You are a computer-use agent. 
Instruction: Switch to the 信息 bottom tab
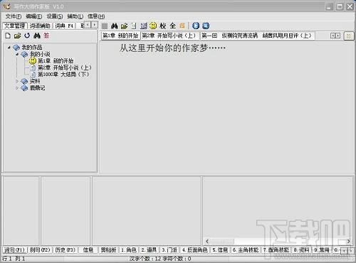click(x=88, y=250)
